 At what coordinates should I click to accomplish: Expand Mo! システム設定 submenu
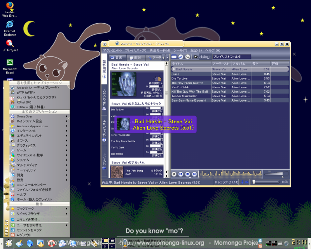click(40, 121)
